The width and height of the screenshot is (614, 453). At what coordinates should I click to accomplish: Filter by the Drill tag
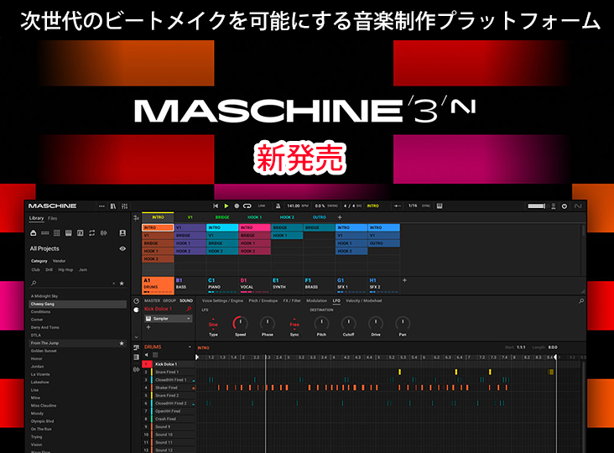tap(49, 270)
